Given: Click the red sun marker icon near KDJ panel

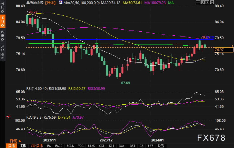Looking at the screenshot, I should pos(8,117).
